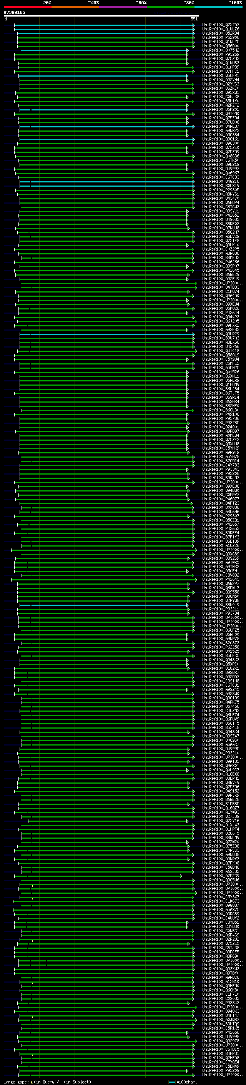Image resolution: width=246 pixels, height=1085 pixels.
Task: Open hit UniRef100_A5AEH1
Action: tap(221, 571)
